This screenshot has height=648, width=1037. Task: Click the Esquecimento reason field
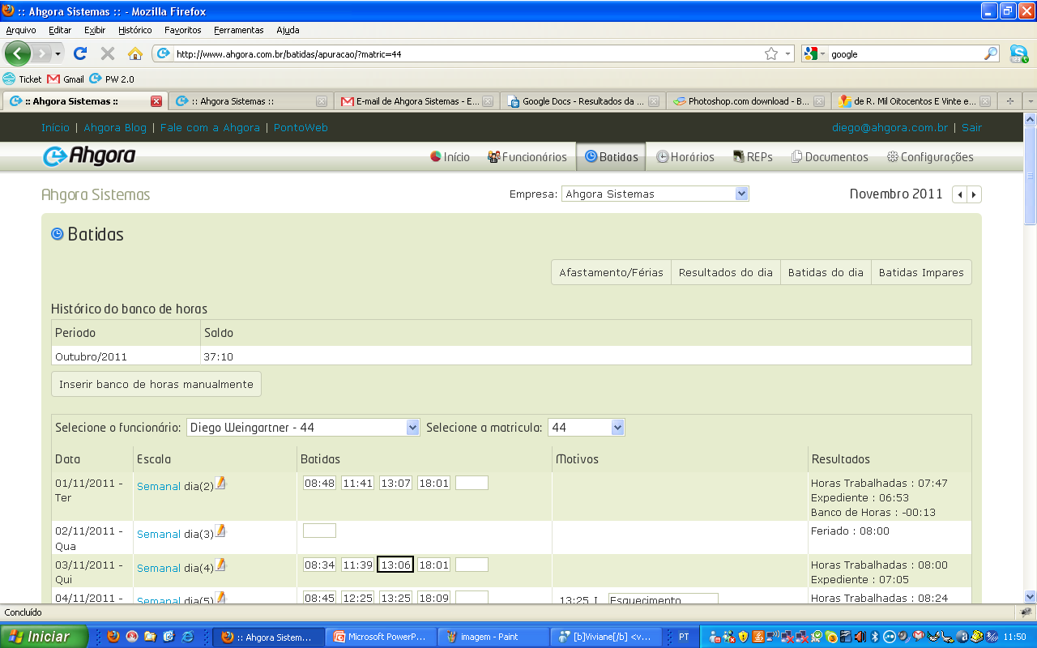(x=664, y=599)
